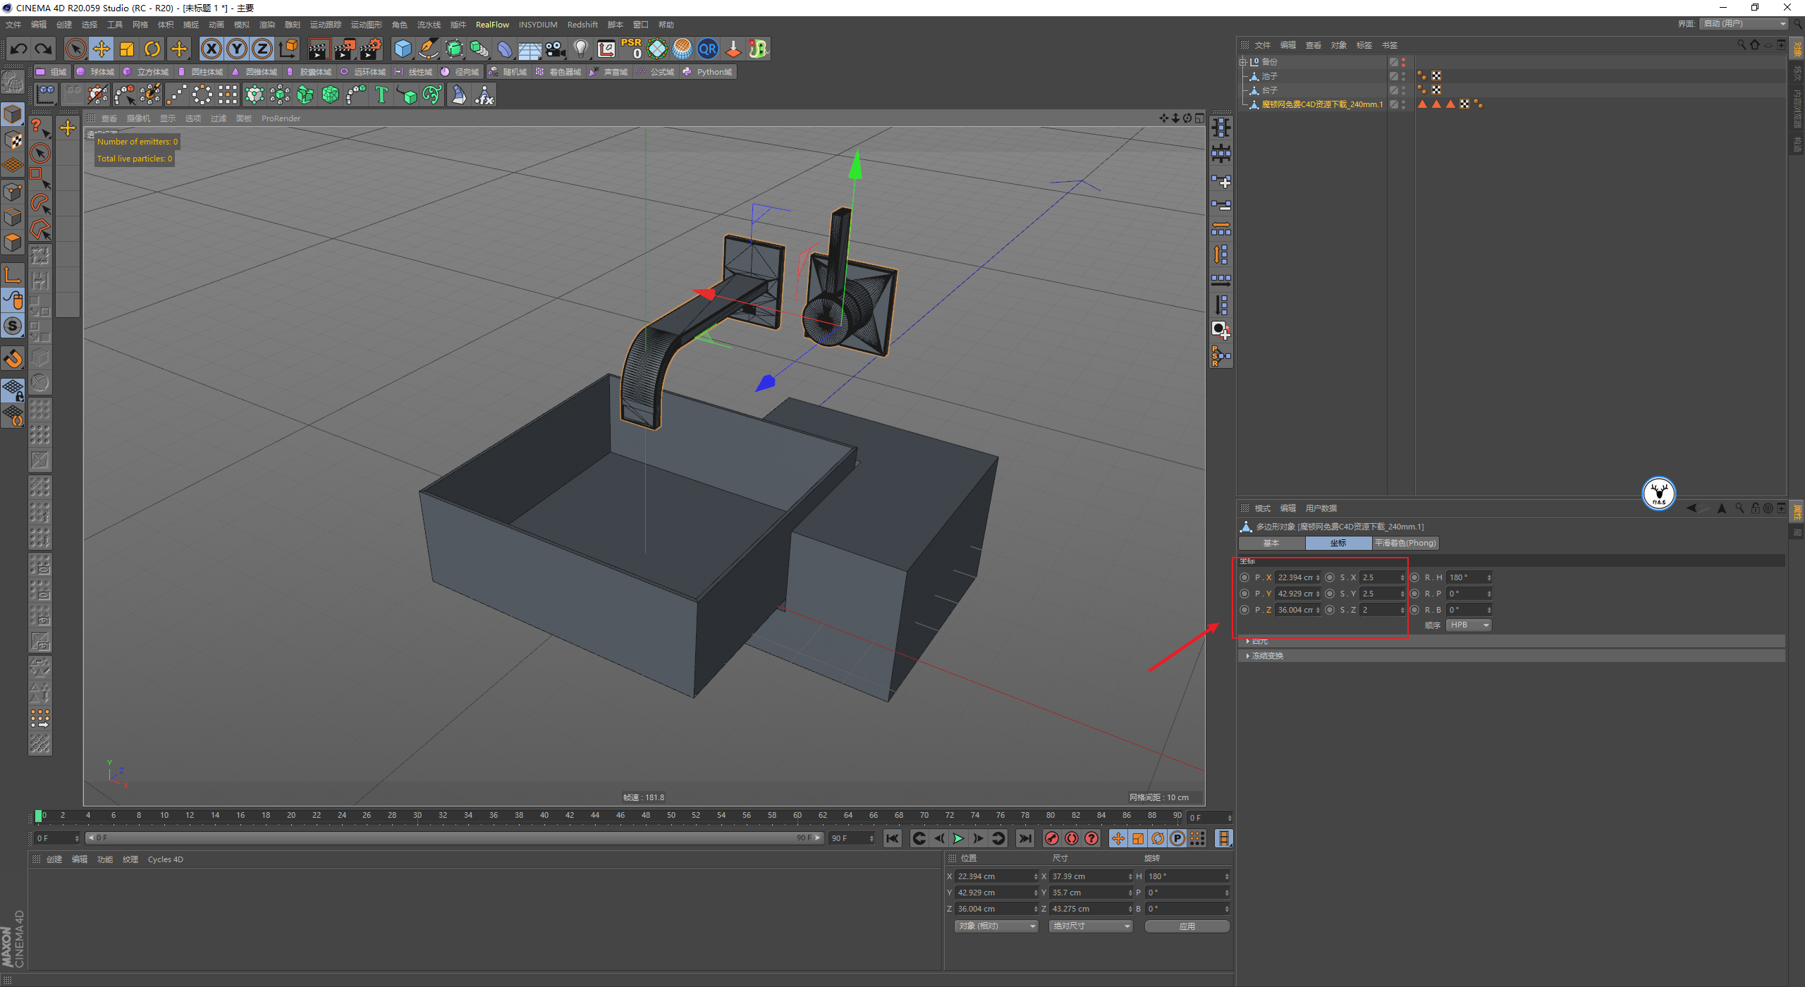Screen dimensions: 1805x987
Task: Click the Light bulb icon
Action: [580, 49]
